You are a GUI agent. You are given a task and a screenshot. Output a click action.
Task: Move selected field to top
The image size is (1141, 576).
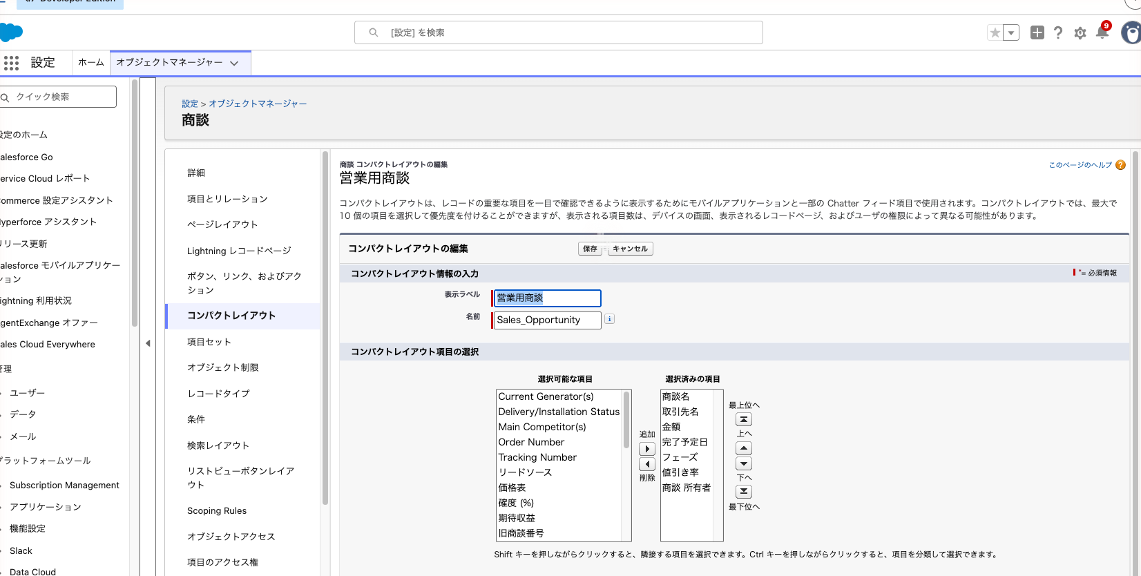point(744,419)
